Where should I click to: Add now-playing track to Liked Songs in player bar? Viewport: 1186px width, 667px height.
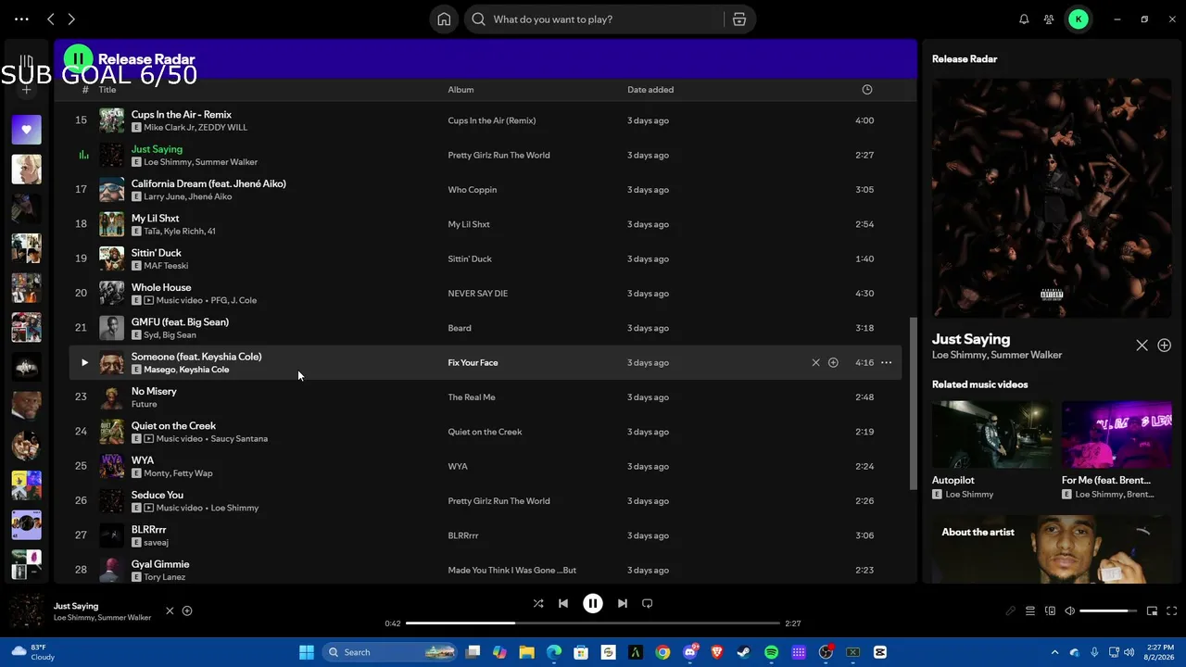point(187,611)
